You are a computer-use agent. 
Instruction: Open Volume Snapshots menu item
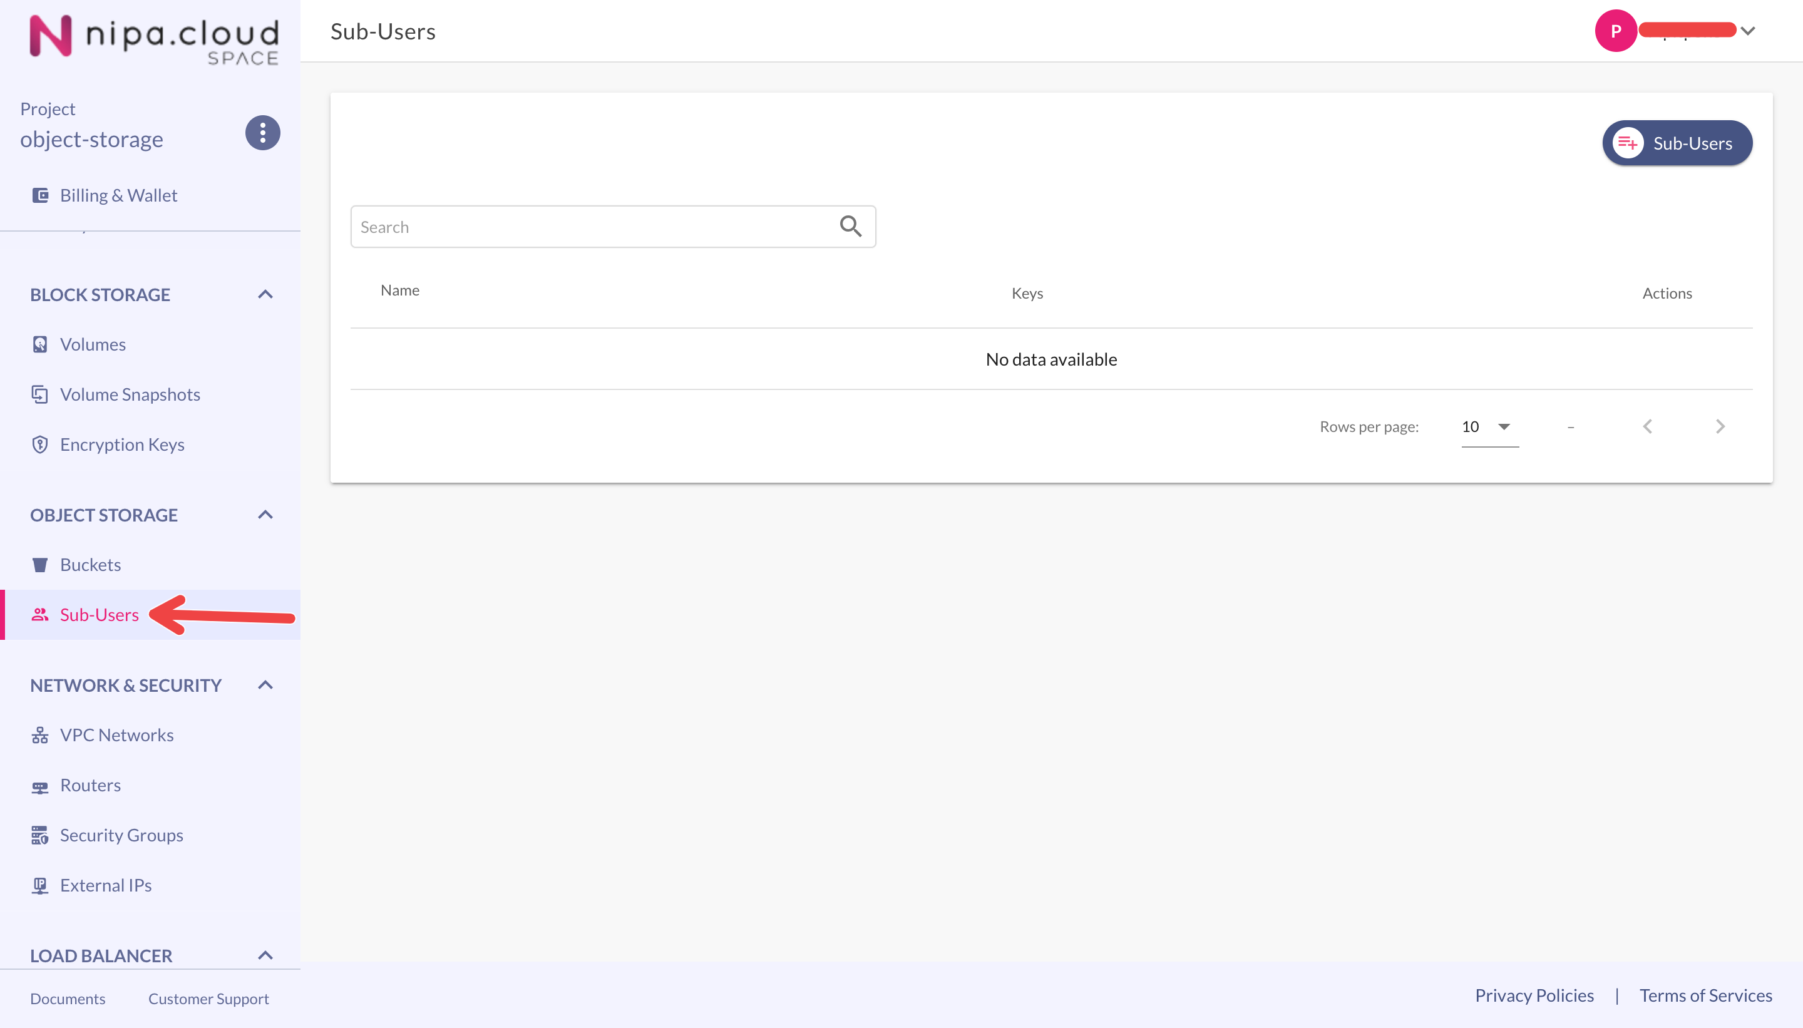point(130,394)
